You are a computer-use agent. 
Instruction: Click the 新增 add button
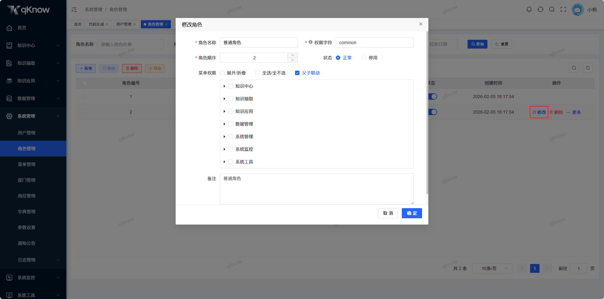(86, 68)
